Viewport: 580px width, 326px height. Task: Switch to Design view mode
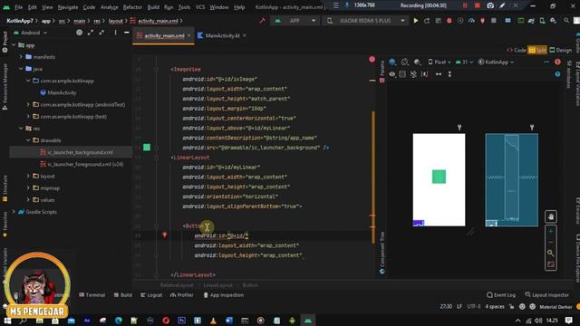pos(560,50)
